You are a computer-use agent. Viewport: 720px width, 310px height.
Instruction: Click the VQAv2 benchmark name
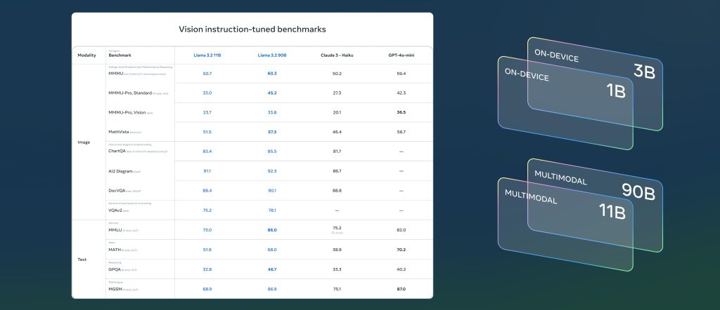(x=115, y=210)
